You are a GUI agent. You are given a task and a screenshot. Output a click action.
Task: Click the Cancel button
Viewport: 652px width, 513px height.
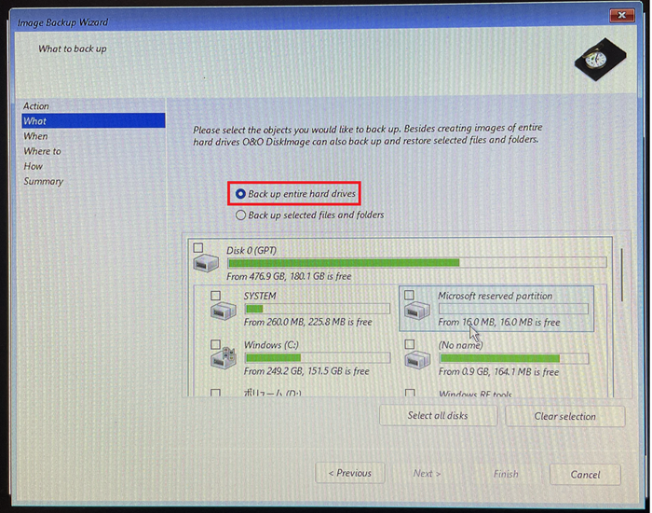pyautogui.click(x=585, y=474)
